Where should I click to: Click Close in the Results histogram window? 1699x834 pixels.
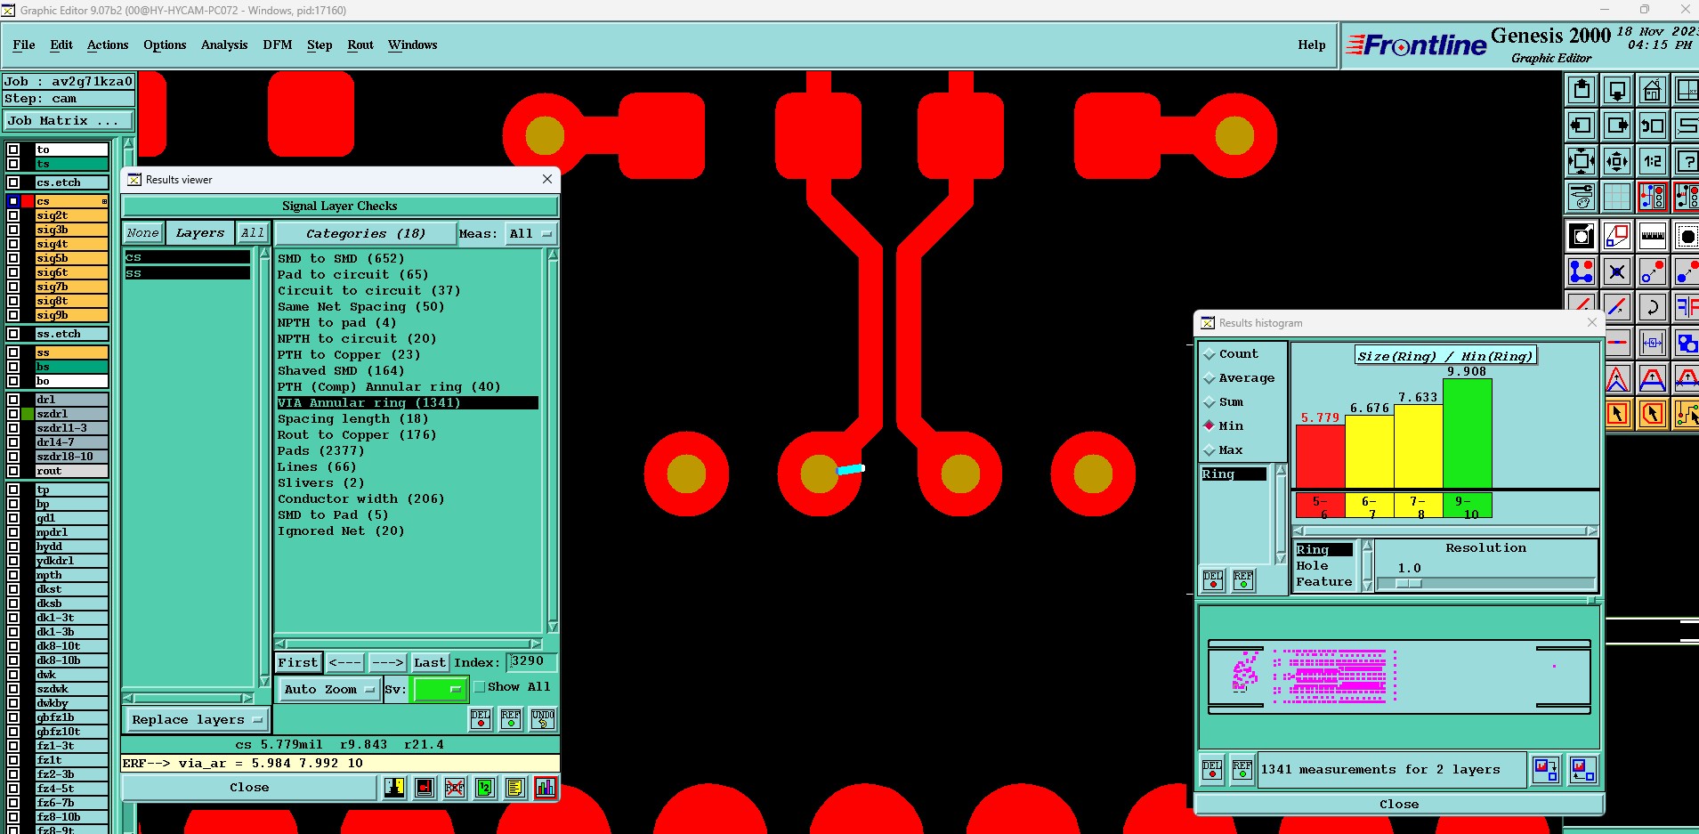coord(1399,804)
